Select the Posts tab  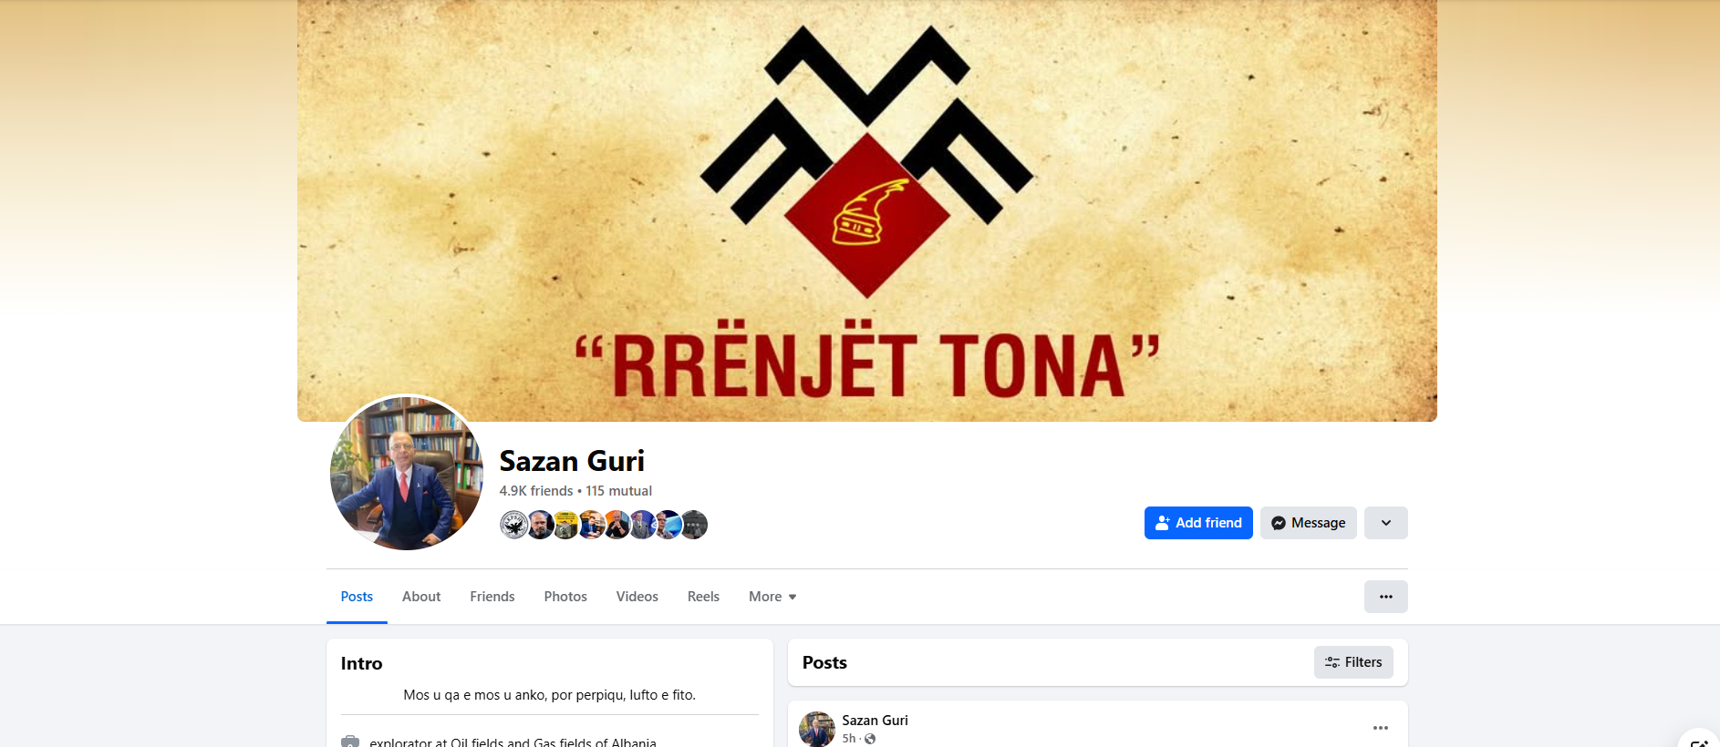pos(357,597)
